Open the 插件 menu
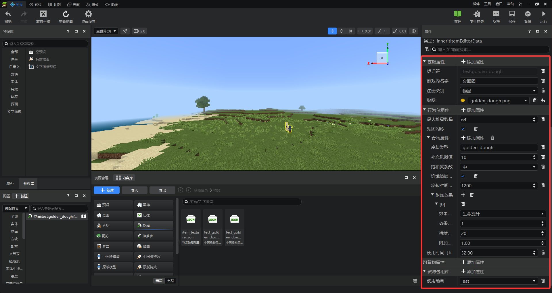This screenshot has height=293, width=552. [476, 4]
